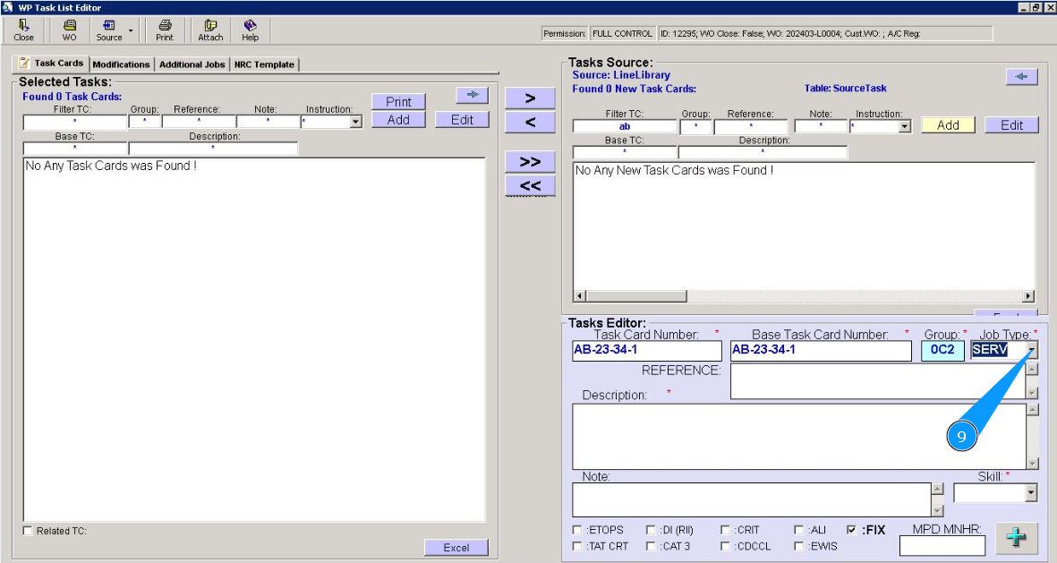Expand the Job Type dropdown
Viewport: 1057px width, 563px height.
click(x=1032, y=351)
